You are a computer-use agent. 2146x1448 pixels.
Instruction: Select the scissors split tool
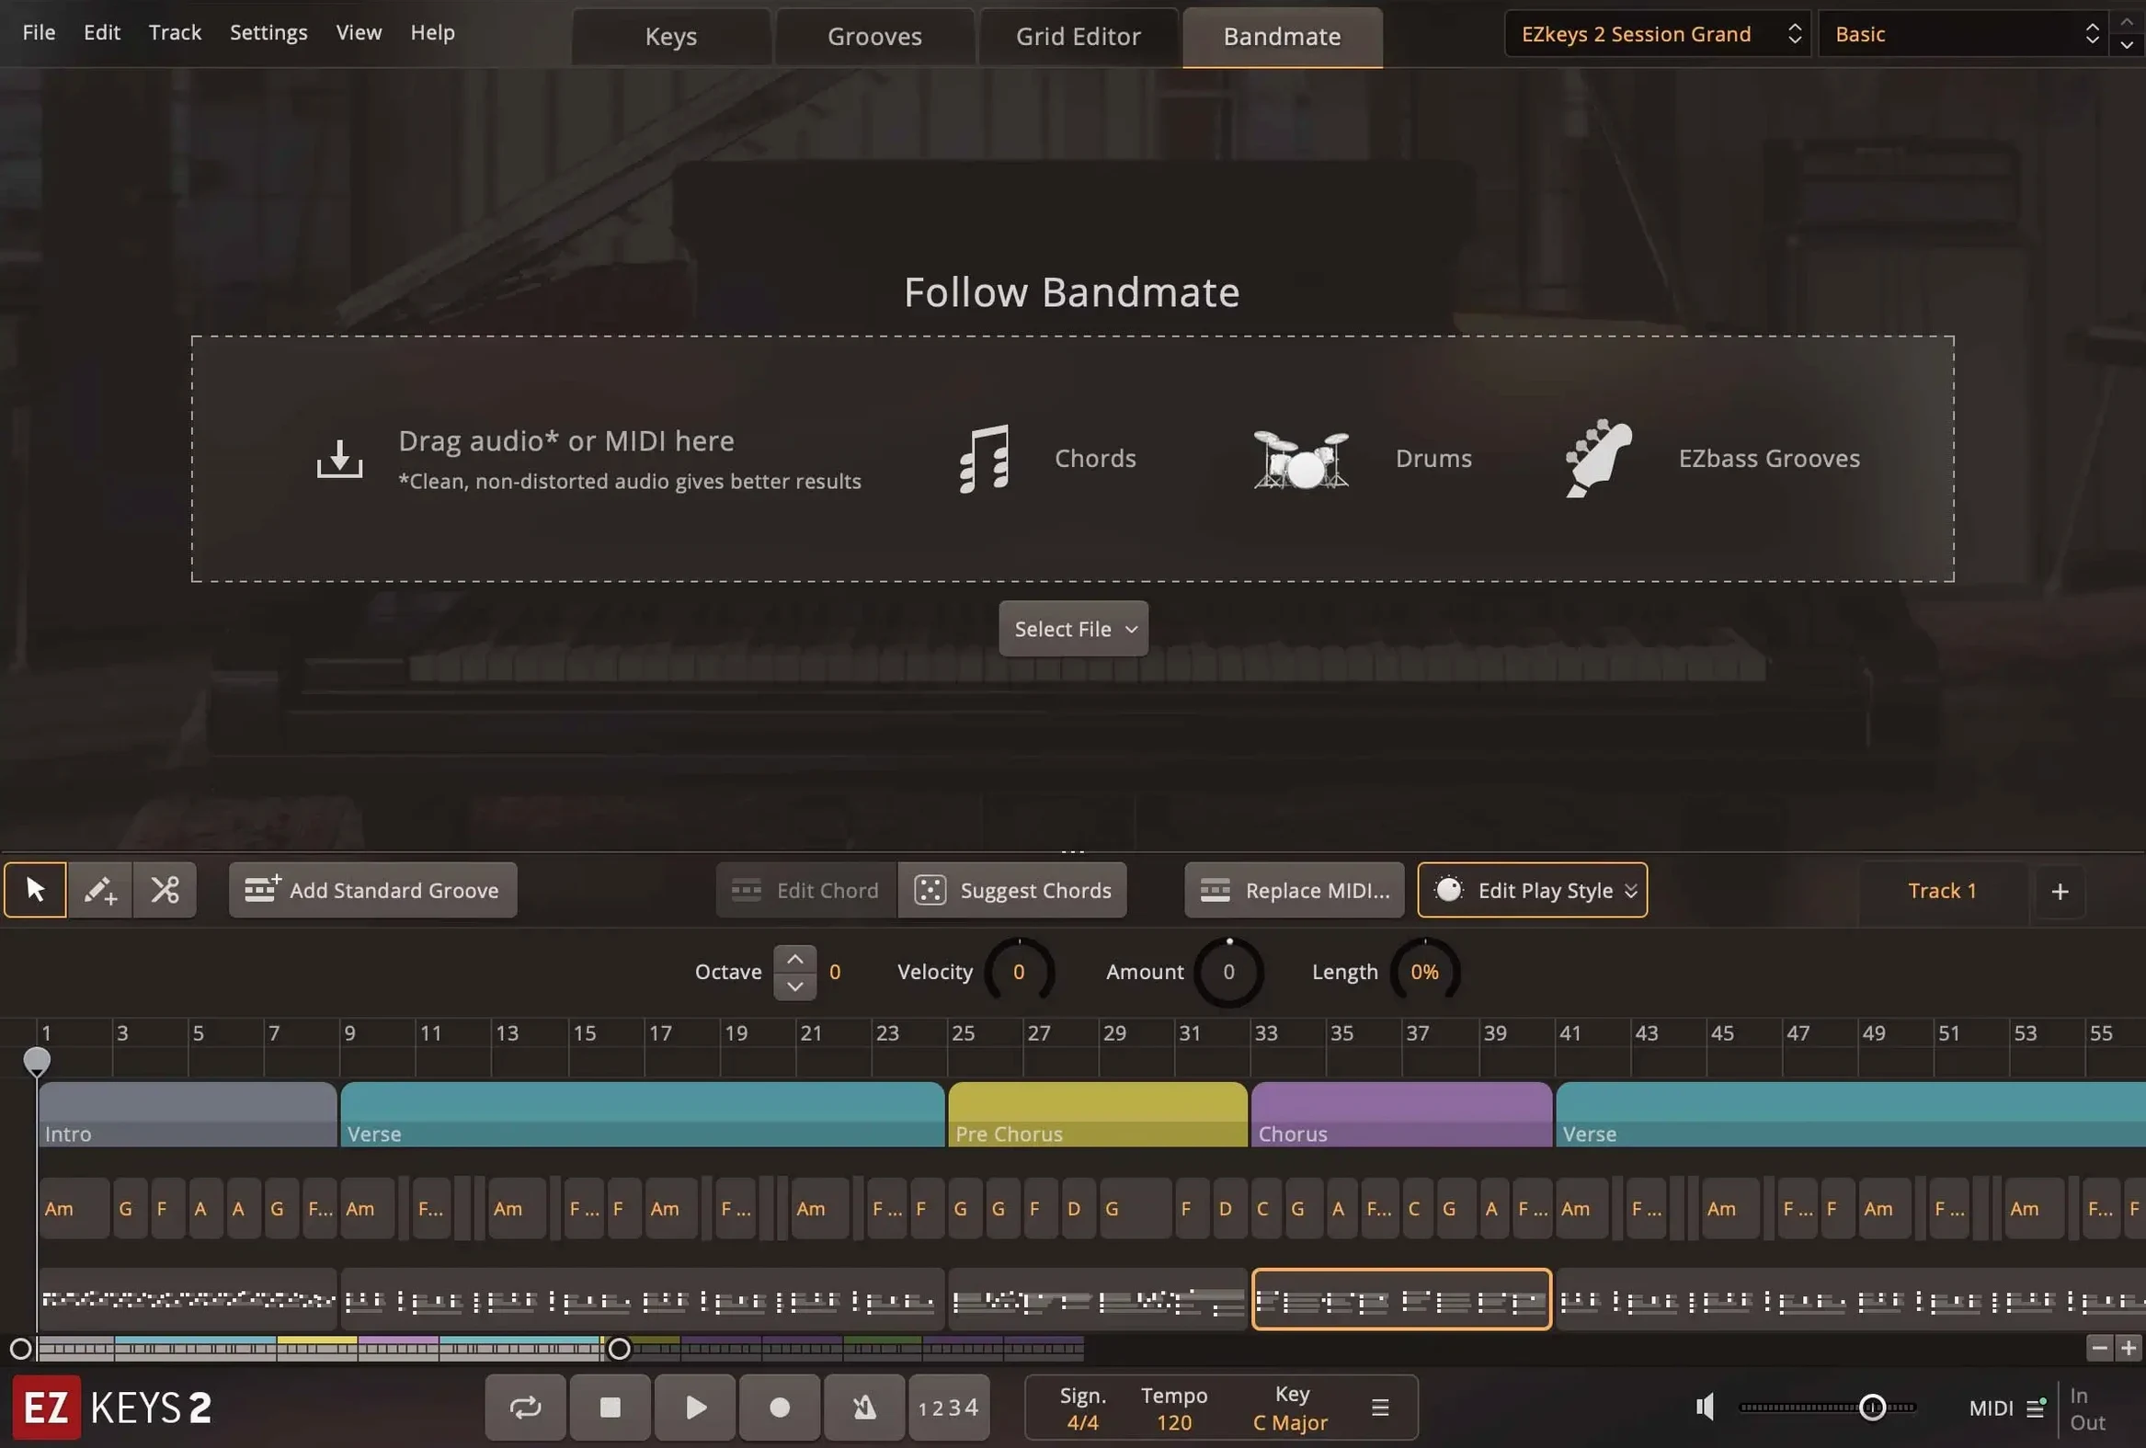[165, 890]
